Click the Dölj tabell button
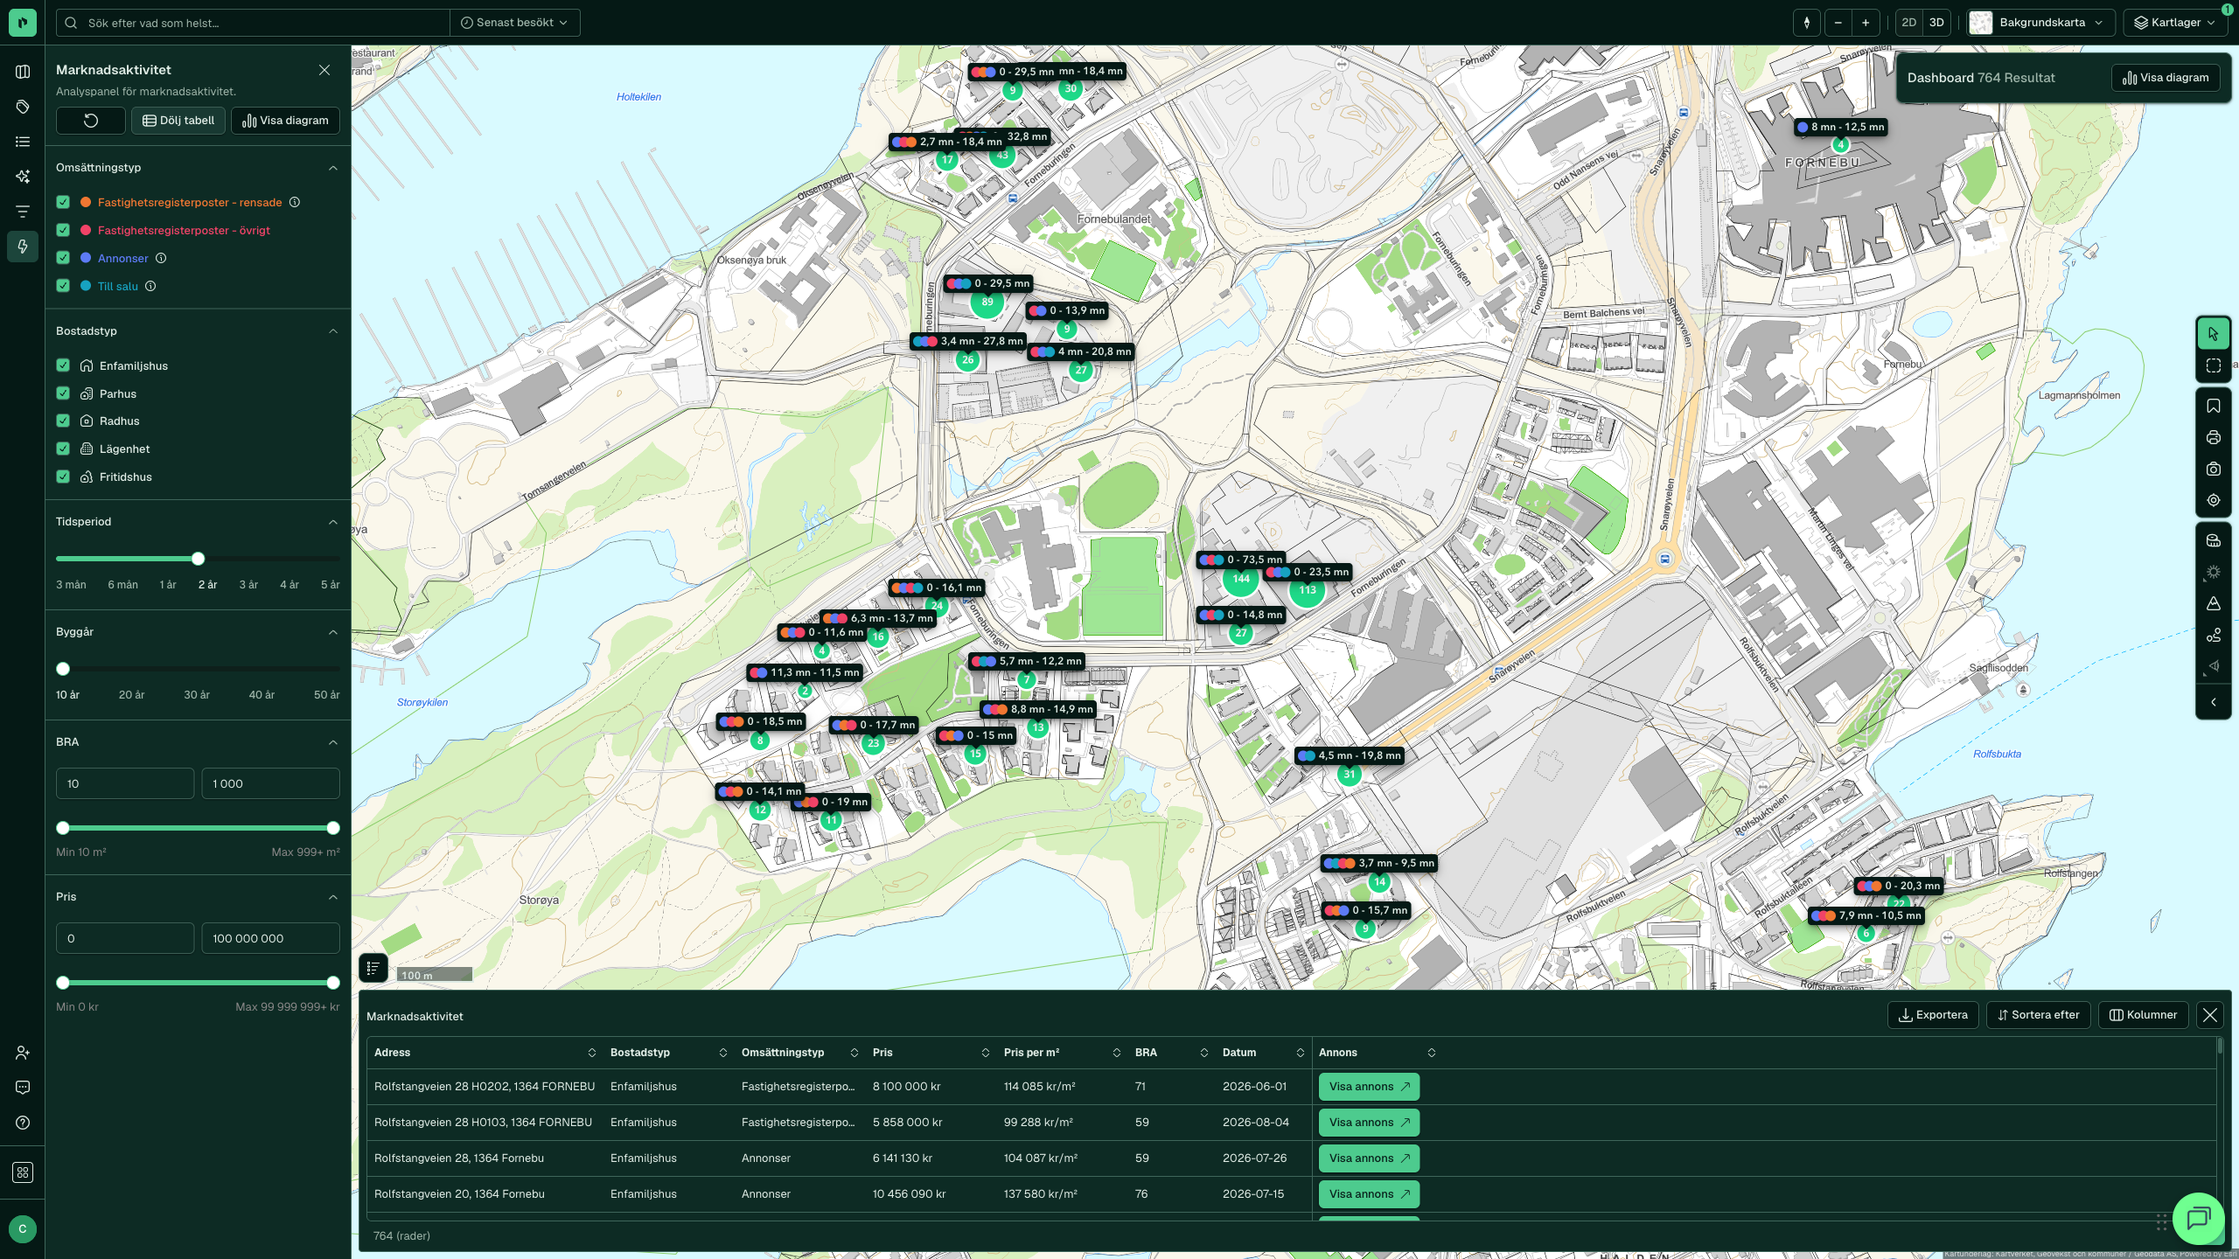The width and height of the screenshot is (2239, 1259). tap(178, 121)
